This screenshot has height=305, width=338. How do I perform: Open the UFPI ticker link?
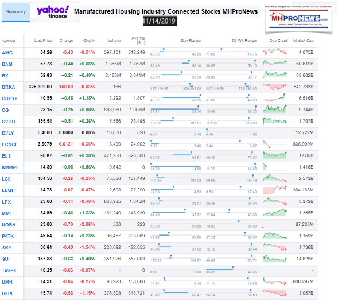[7, 294]
